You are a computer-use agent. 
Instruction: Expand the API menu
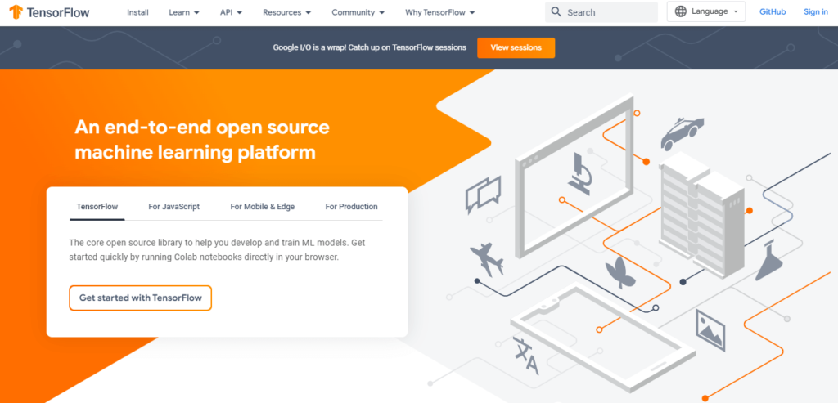coord(231,11)
